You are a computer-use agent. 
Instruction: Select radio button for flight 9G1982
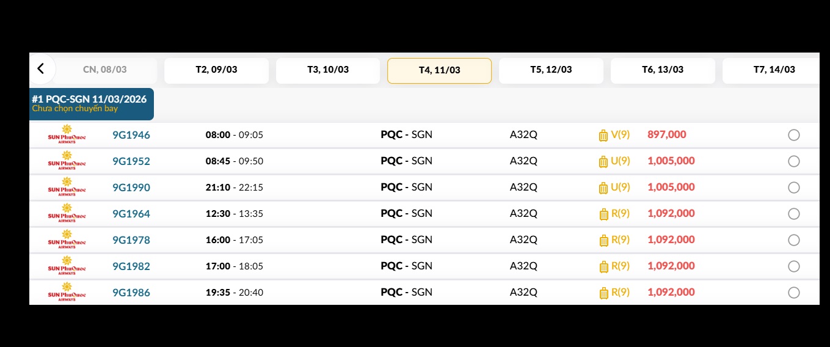793,266
